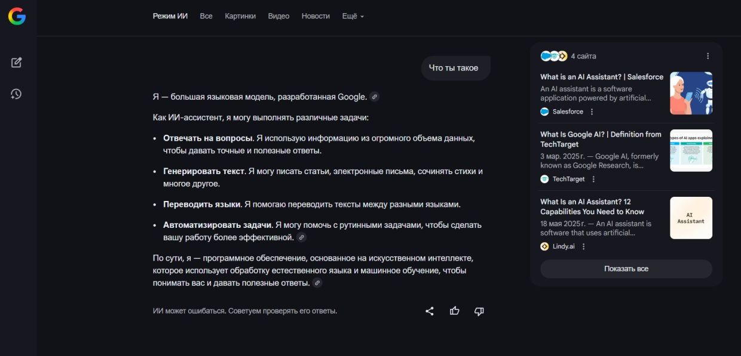This screenshot has height=356, width=741.
Task: Click the Lindy.ai favicon on the source card
Action: tap(544, 246)
